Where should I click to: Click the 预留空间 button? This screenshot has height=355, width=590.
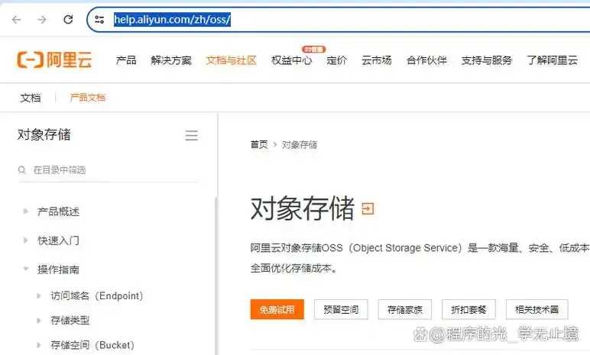(341, 309)
